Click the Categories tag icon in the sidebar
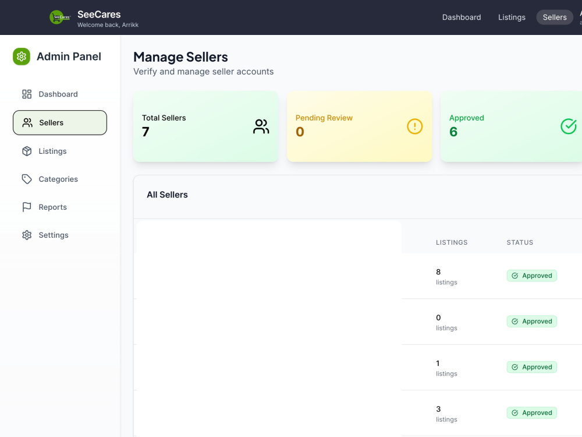The height and width of the screenshot is (437, 582). click(x=27, y=179)
